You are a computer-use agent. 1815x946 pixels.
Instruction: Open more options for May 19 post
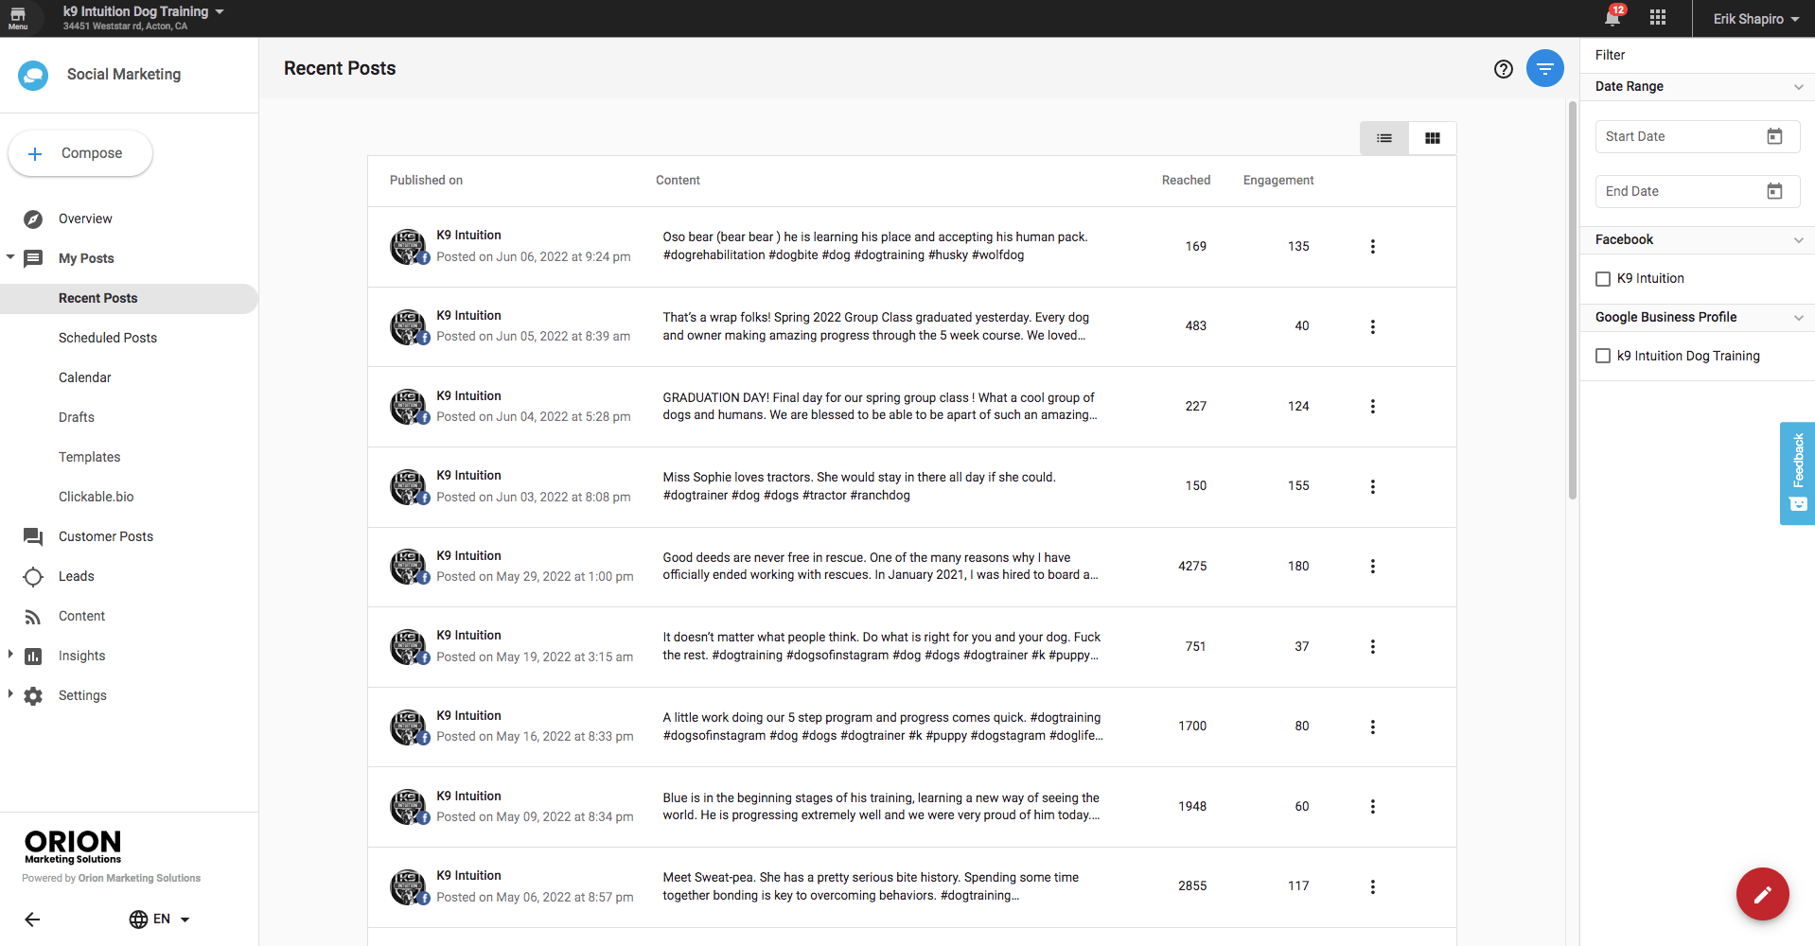coord(1373,647)
